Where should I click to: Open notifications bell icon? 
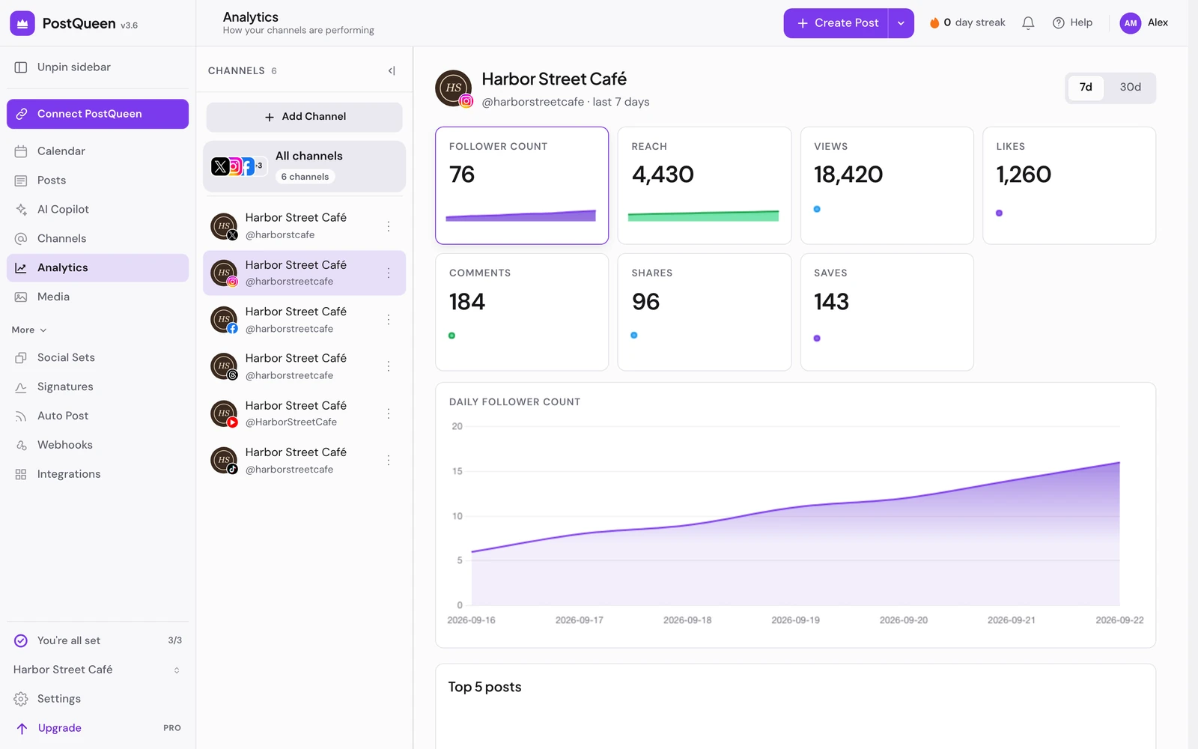coord(1028,23)
